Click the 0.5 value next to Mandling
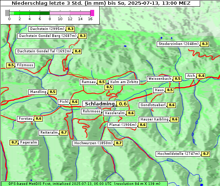 (x=52, y=92)
